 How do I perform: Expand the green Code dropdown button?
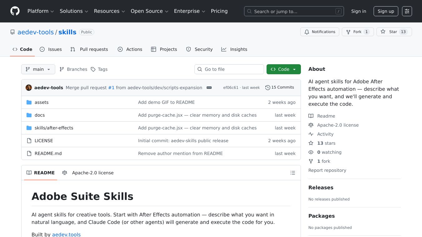tap(283, 69)
